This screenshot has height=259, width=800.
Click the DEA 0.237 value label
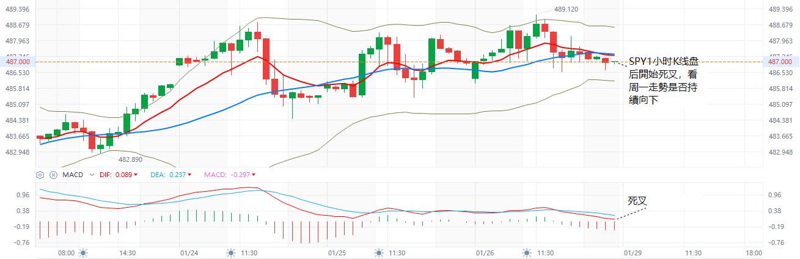click(x=171, y=175)
